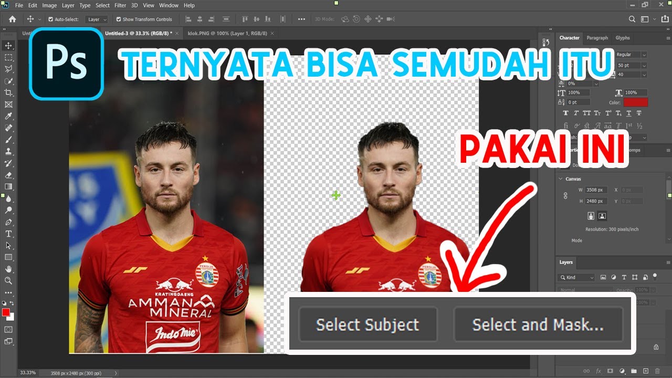Open the Layer menu
The image size is (672, 378).
tap(68, 5)
